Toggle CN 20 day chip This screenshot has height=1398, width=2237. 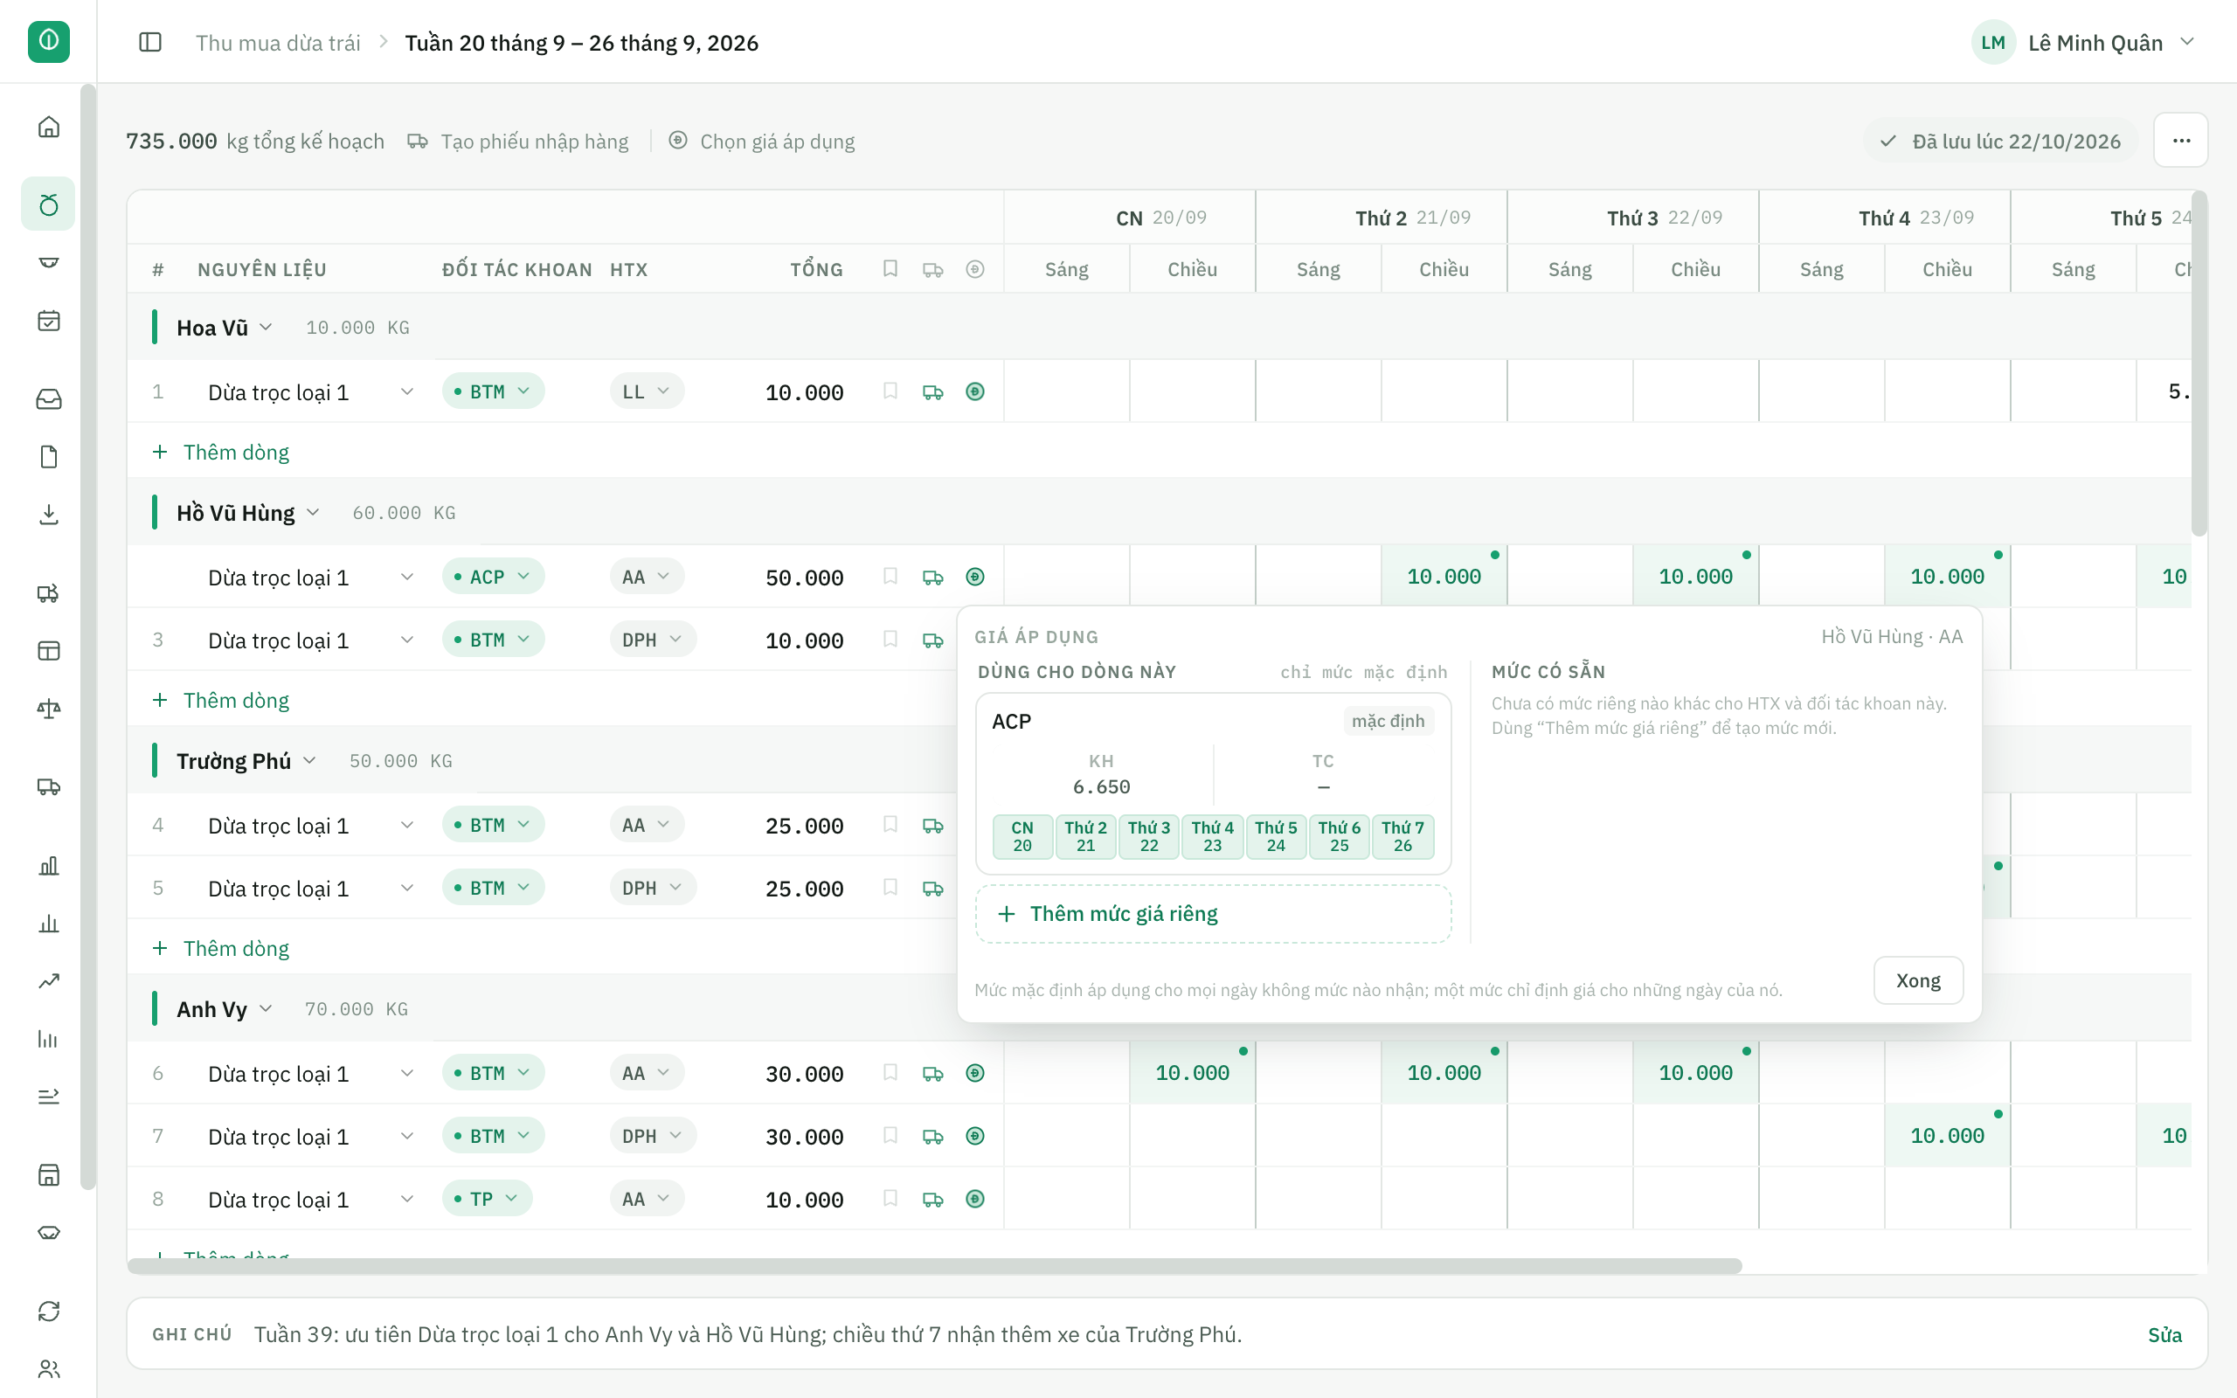click(1022, 837)
